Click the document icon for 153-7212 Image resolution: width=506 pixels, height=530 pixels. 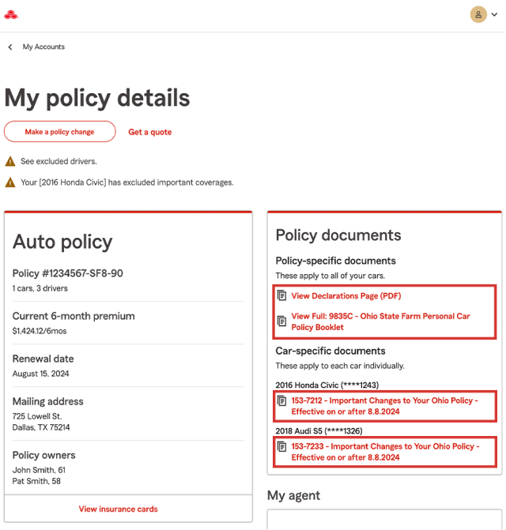point(282,401)
